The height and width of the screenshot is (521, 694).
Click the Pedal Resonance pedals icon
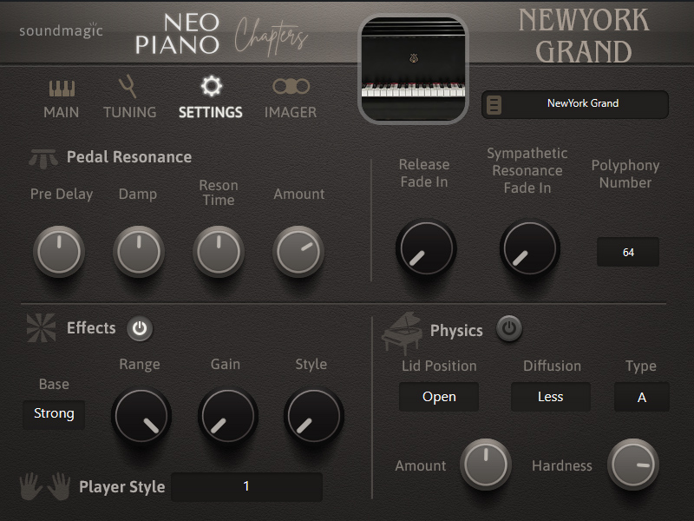(43, 159)
